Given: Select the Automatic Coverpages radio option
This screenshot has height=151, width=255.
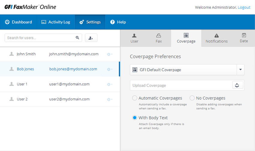Looking at the screenshot, I should point(135,98).
